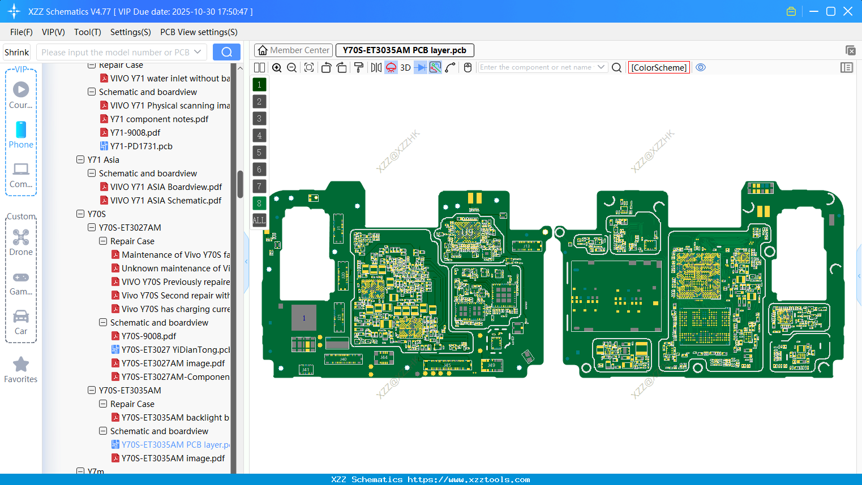This screenshot has width=862, height=485.
Task: Click the zoom out magnifier icon
Action: click(x=291, y=67)
